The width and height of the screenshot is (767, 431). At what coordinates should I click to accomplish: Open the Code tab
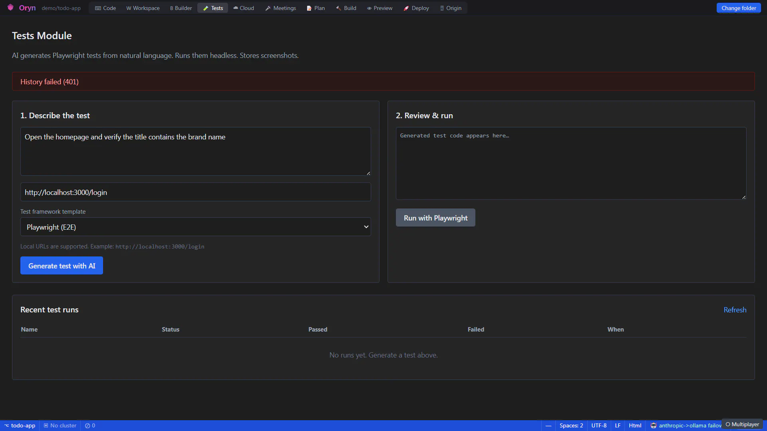click(x=105, y=8)
